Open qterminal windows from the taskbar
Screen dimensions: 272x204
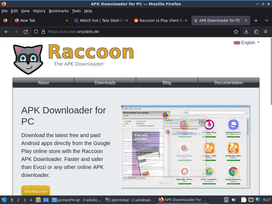[x=128, y=200]
